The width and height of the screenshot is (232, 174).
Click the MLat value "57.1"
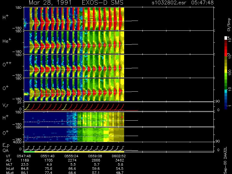pos(96,173)
